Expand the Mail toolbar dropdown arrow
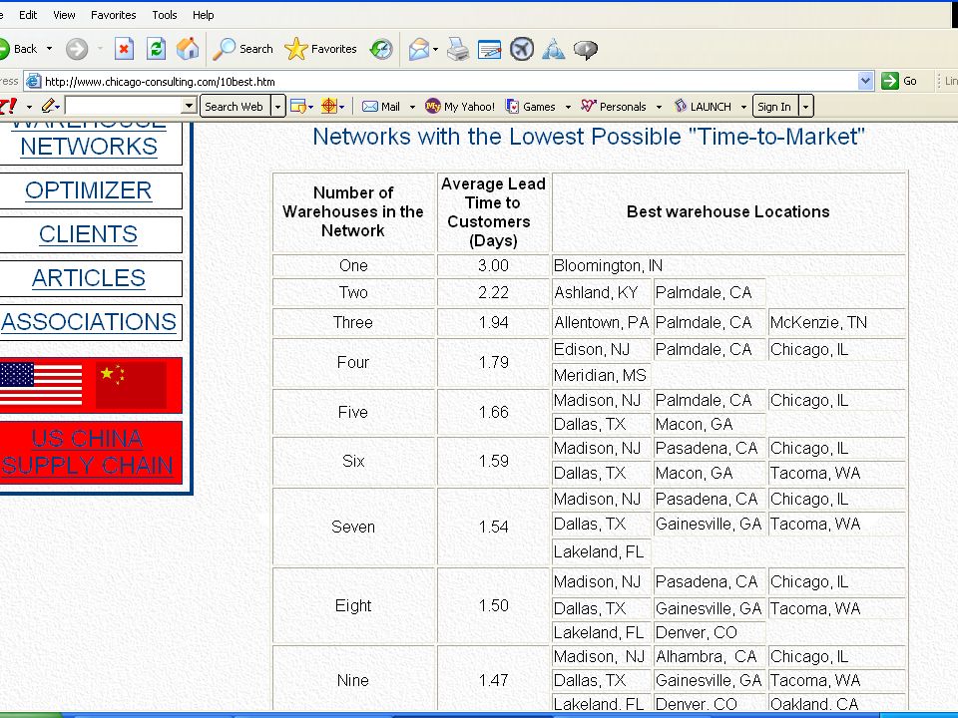 (x=412, y=107)
